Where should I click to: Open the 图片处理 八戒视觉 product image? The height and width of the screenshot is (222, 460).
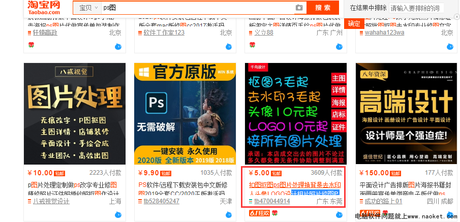(x=75, y=113)
